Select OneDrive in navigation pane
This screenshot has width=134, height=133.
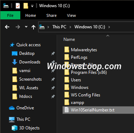click(x=25, y=108)
